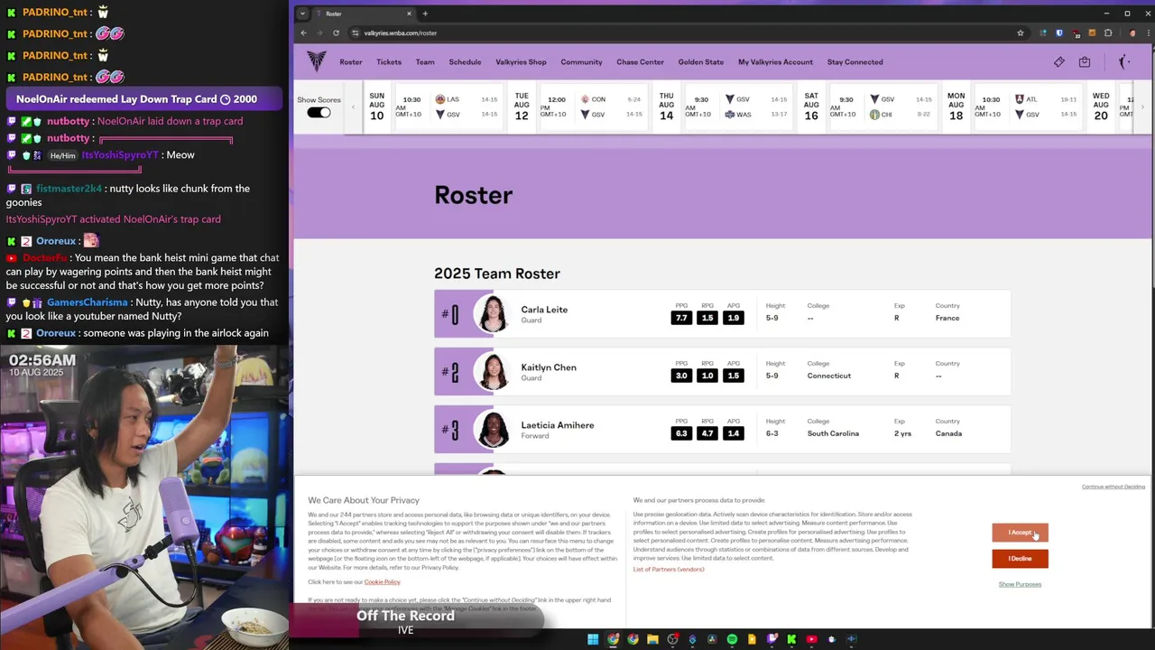1155x650 pixels.
Task: Open the Valkyries Shop menu item
Action: point(521,62)
